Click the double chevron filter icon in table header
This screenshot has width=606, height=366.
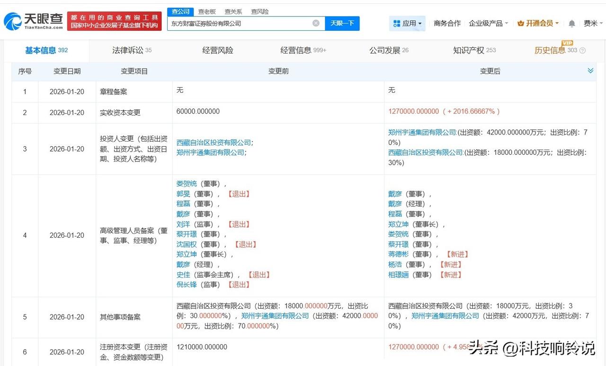[590, 70]
